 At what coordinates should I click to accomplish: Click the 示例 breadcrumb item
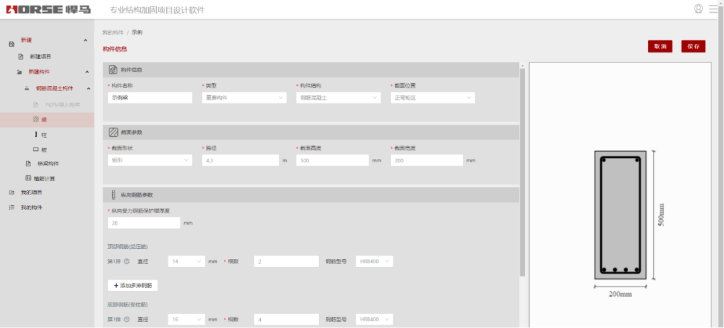point(137,32)
